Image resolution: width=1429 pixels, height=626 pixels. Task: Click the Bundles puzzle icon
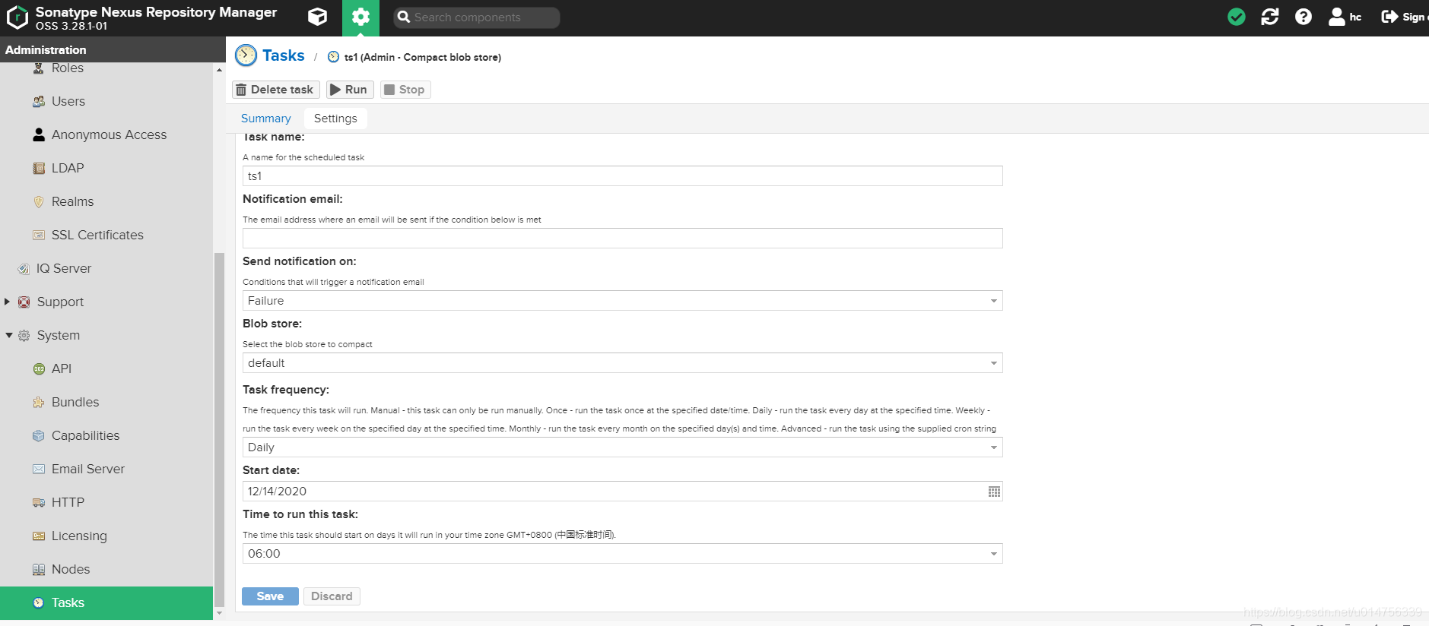pos(39,403)
